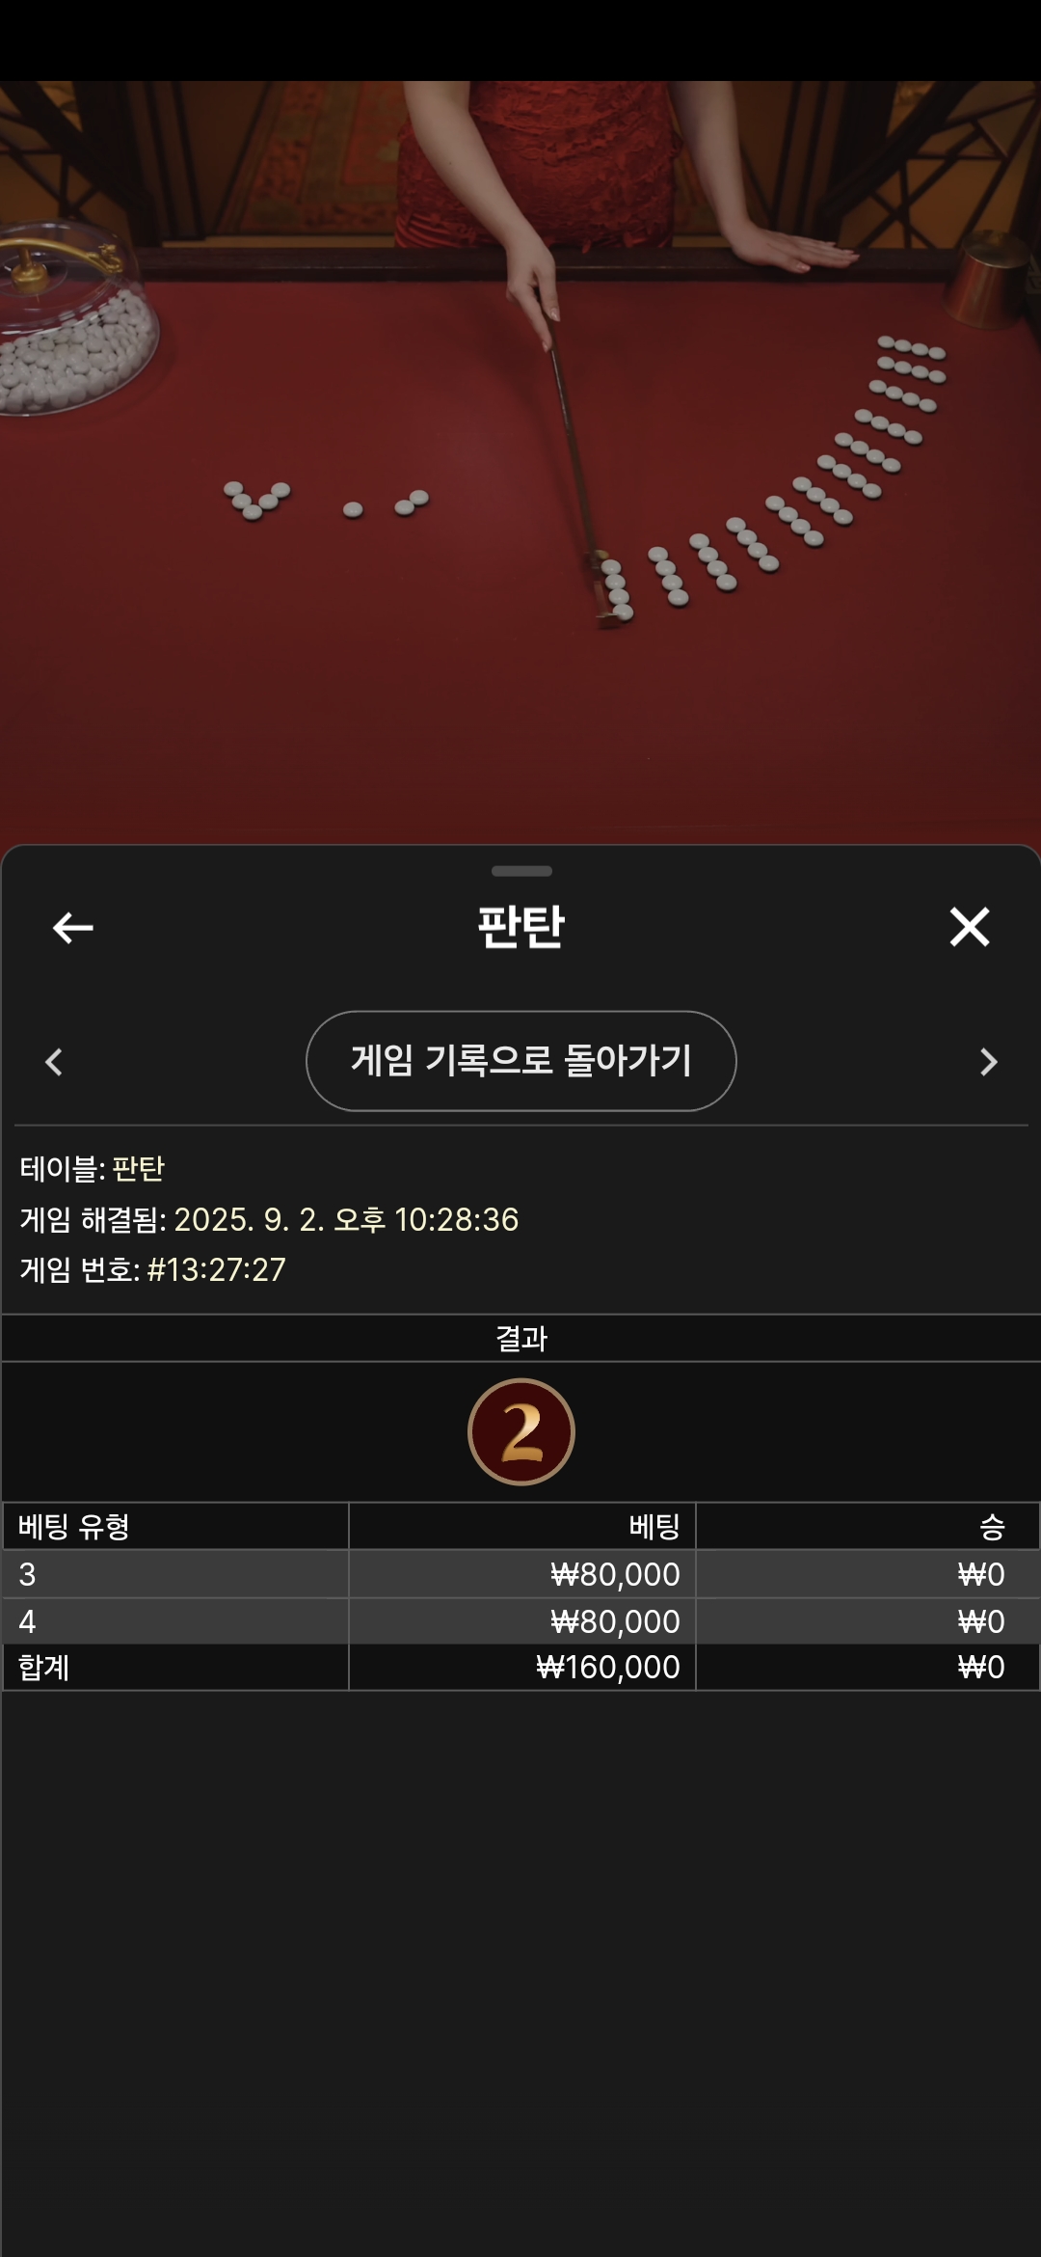The width and height of the screenshot is (1041, 2257).
Task: Close the 판탄 history panel
Action: tap(969, 927)
